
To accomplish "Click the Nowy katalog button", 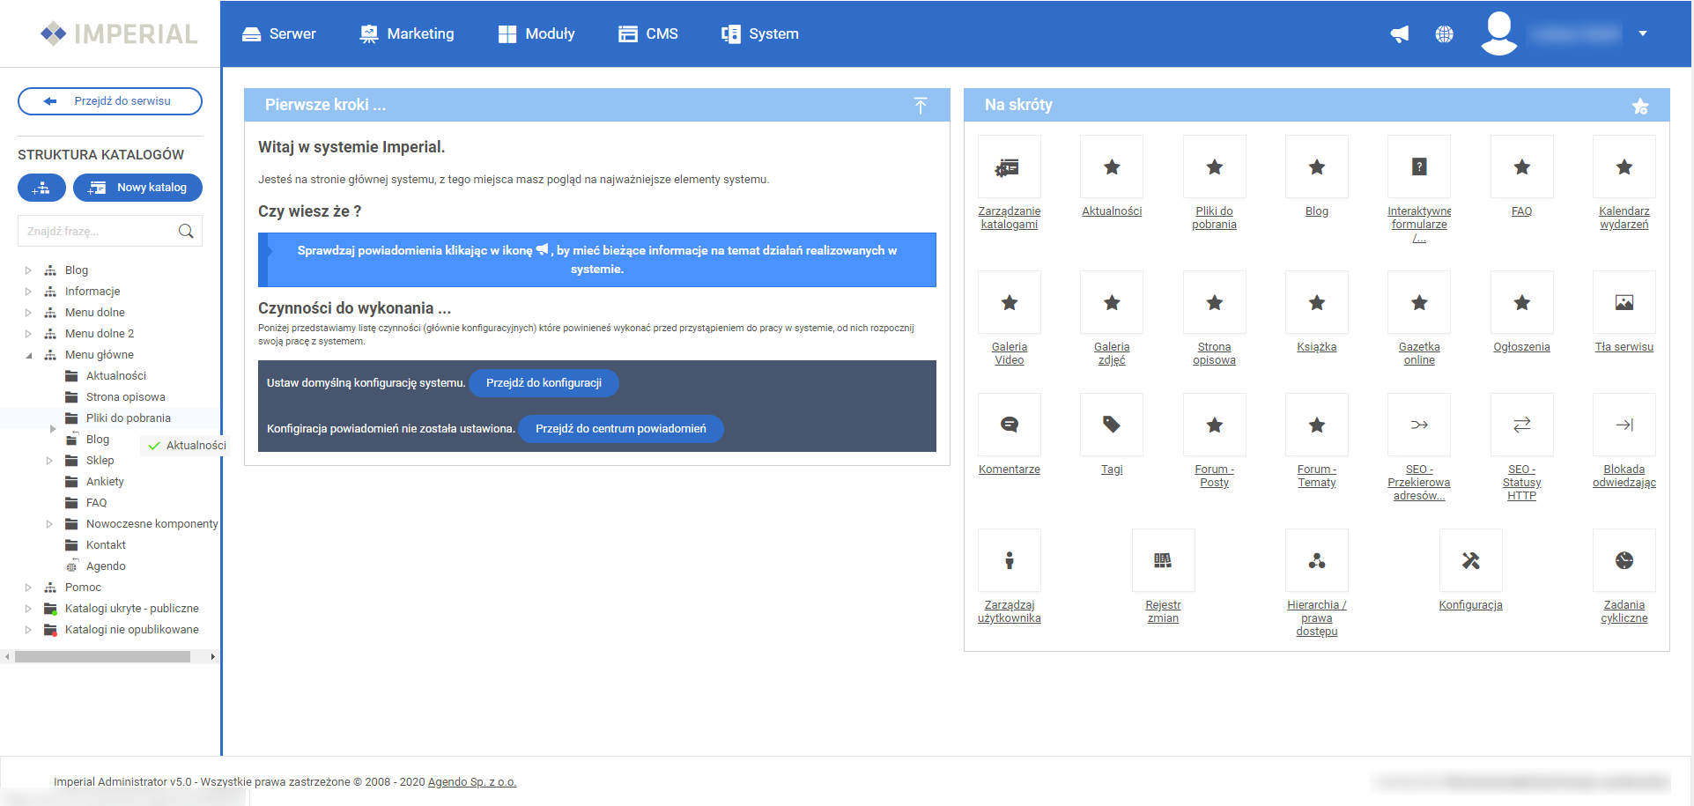I will coord(137,188).
